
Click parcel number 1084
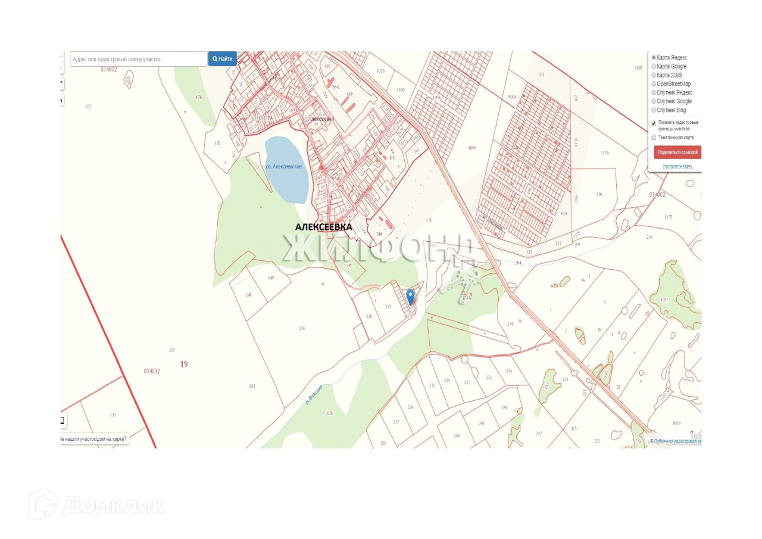coord(511,96)
